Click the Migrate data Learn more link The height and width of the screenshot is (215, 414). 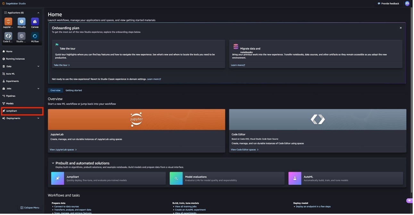pyautogui.click(x=238, y=65)
